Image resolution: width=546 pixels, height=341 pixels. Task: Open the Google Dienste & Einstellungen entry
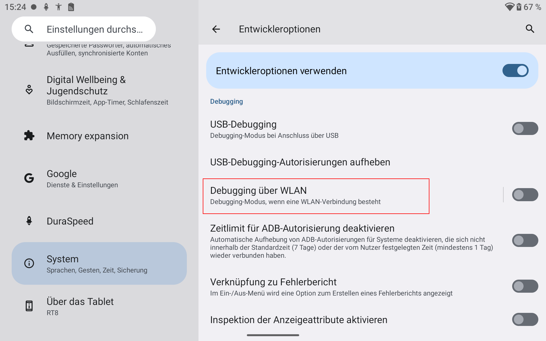tap(82, 179)
